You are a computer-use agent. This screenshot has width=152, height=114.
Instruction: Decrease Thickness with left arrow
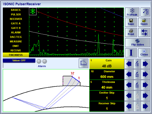[129, 85]
